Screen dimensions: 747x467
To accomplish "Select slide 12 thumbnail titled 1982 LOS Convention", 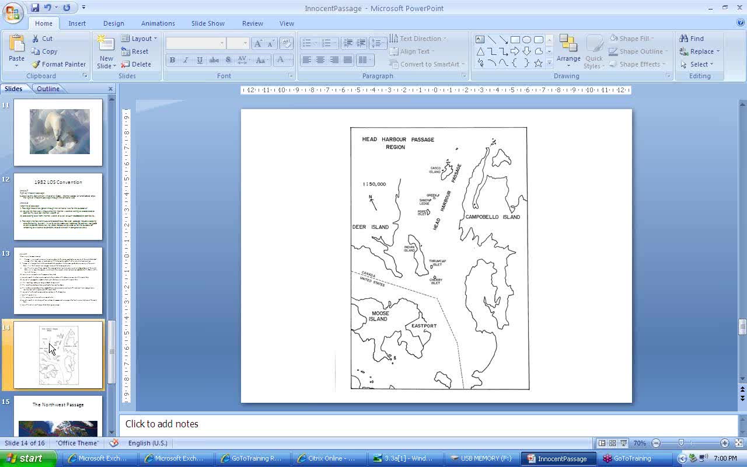I will 58,207.
